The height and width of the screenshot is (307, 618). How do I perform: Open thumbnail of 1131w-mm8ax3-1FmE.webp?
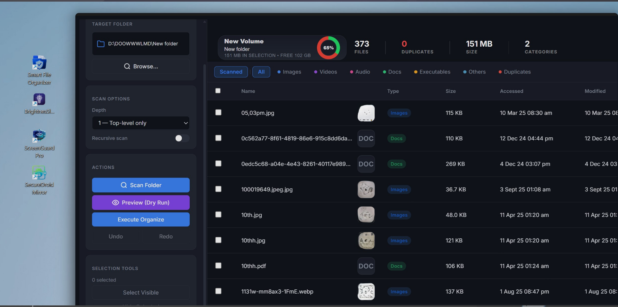[x=366, y=292]
